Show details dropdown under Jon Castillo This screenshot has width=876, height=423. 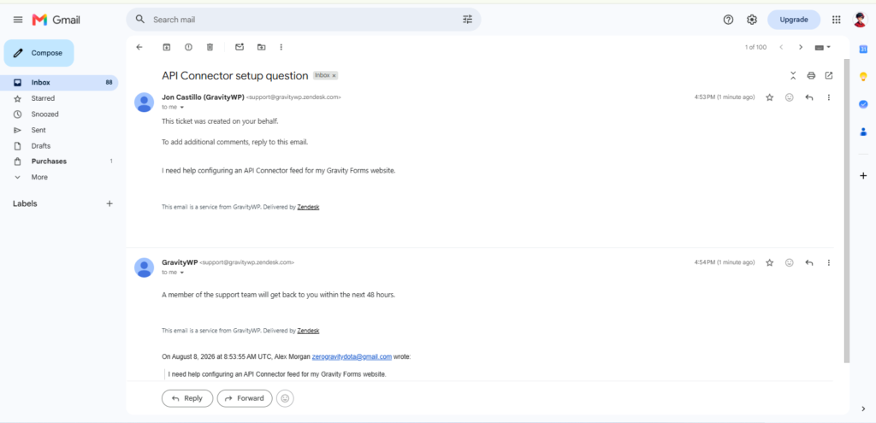click(182, 107)
